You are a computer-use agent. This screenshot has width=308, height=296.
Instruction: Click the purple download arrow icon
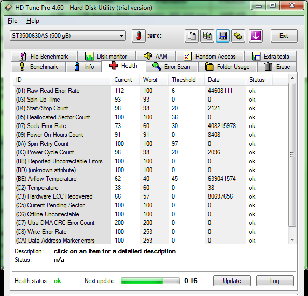[256, 36]
